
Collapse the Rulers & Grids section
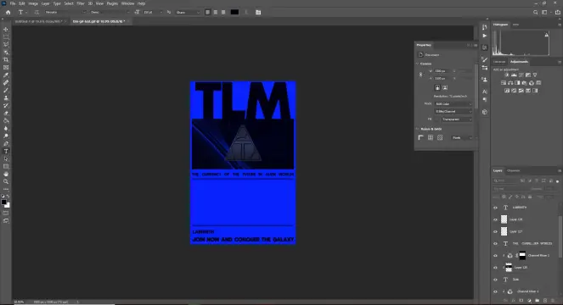417,129
